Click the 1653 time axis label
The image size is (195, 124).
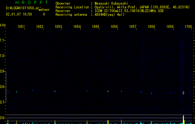pyautogui.click(x=58, y=27)
